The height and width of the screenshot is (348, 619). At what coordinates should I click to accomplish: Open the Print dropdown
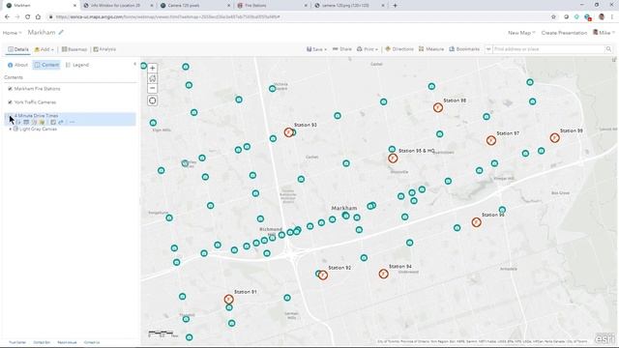(x=368, y=49)
